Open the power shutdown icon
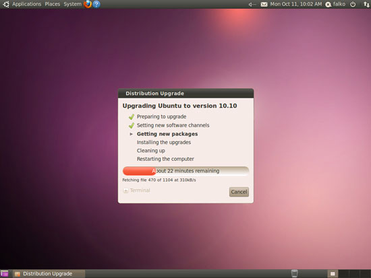Image resolution: width=371 pixels, height=278 pixels. (x=353, y=4)
